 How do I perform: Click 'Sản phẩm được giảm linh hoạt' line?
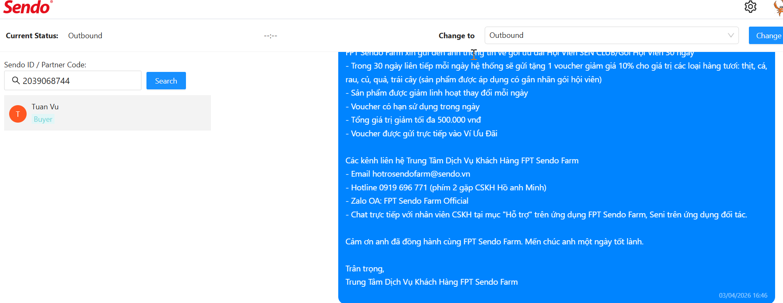437,93
